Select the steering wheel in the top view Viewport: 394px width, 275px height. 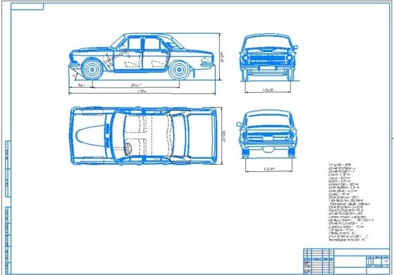[x=128, y=149]
